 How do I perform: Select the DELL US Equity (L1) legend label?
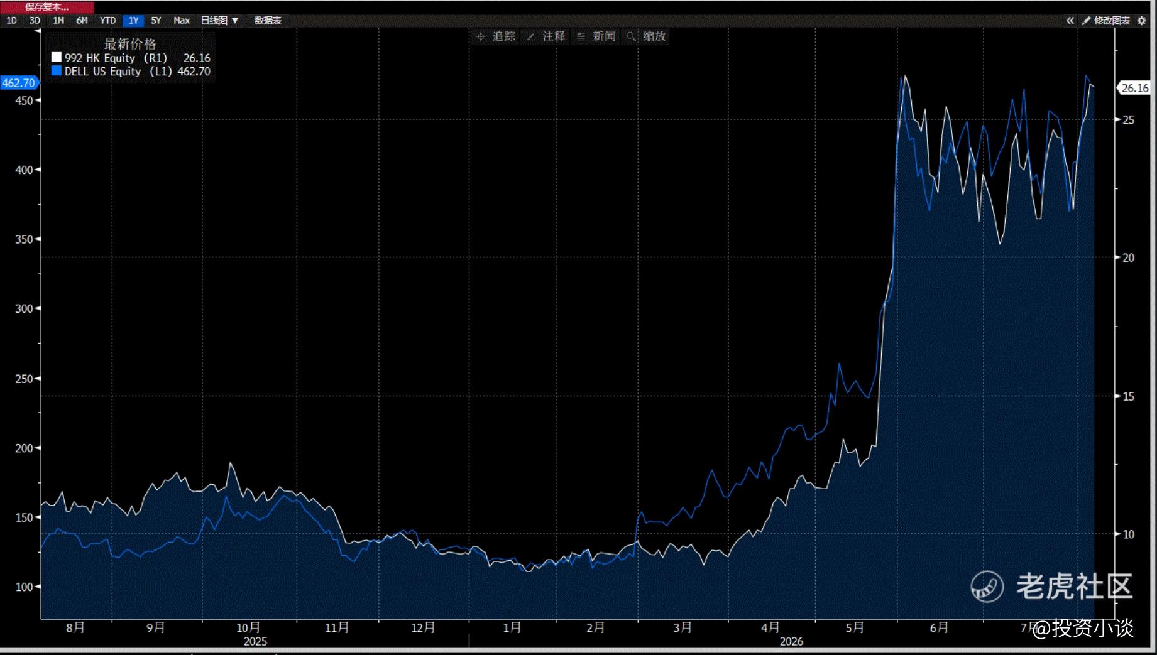point(118,72)
